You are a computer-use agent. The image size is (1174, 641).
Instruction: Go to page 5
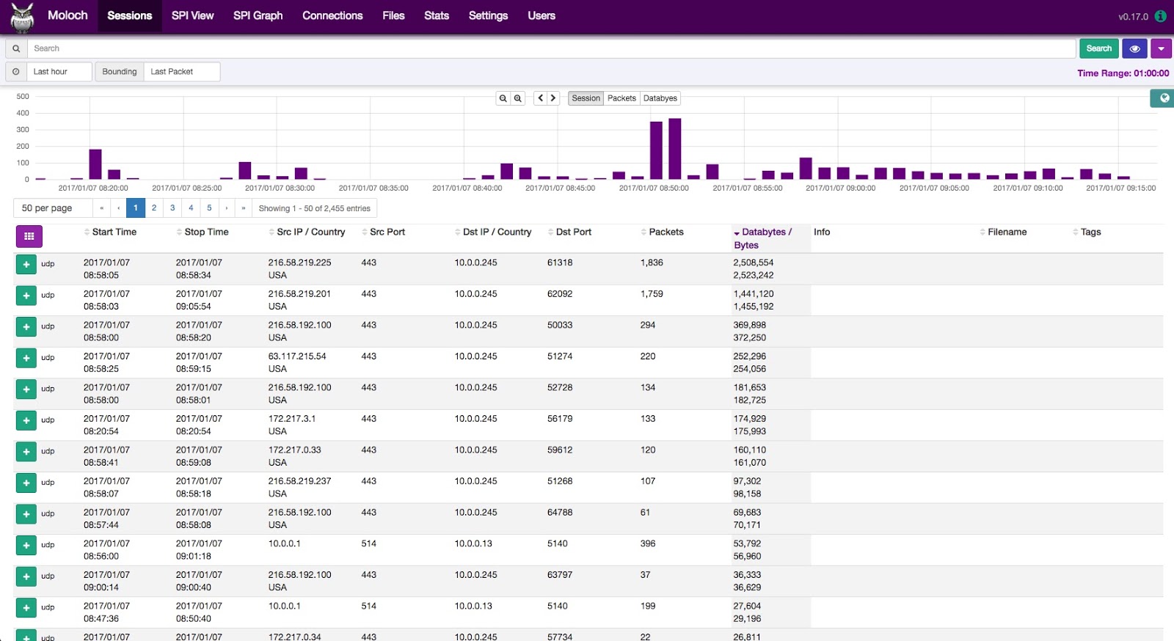point(209,208)
